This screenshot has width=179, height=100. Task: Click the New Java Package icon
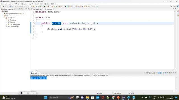[52, 6]
